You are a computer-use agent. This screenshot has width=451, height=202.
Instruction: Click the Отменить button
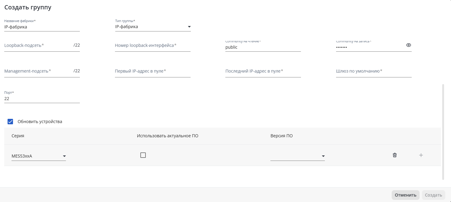[405, 195]
